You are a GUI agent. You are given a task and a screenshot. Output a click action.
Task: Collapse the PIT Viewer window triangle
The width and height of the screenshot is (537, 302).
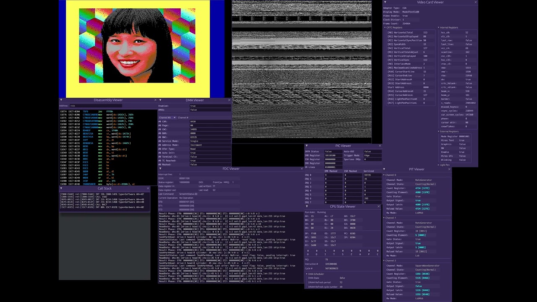384,169
